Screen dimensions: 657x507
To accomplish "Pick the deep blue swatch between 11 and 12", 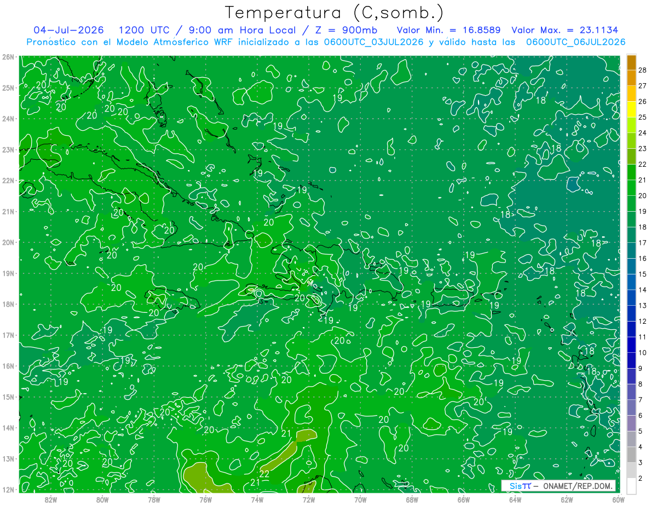I will click(631, 329).
